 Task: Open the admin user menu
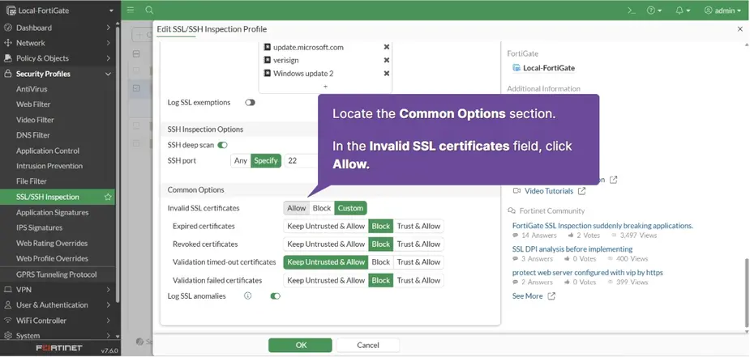(722, 11)
